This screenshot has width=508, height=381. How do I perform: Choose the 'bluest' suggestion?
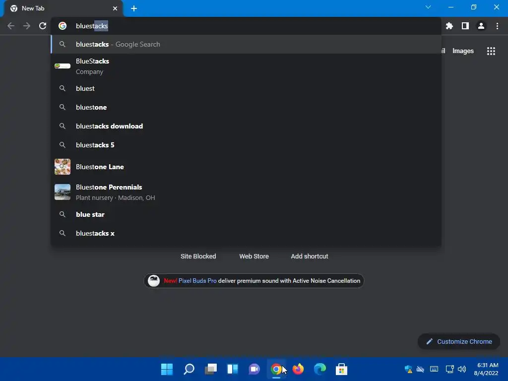246,88
